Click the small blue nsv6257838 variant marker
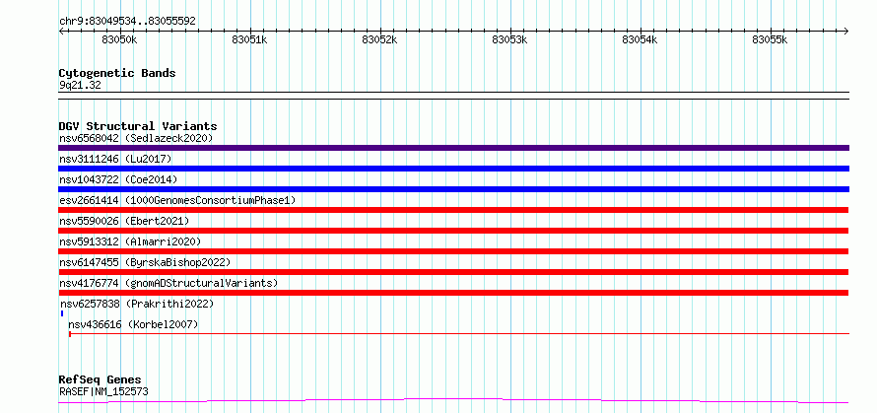 [x=62, y=313]
